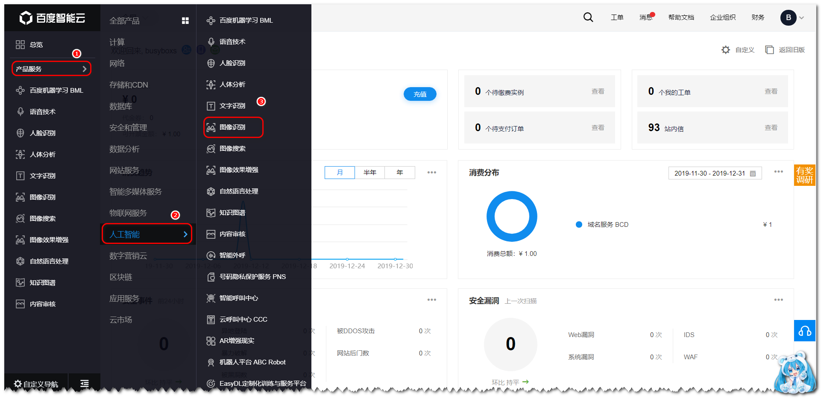This screenshot has height=399, width=821.
Task: Click the 2019-12-24 chart data point
Action: [347, 259]
